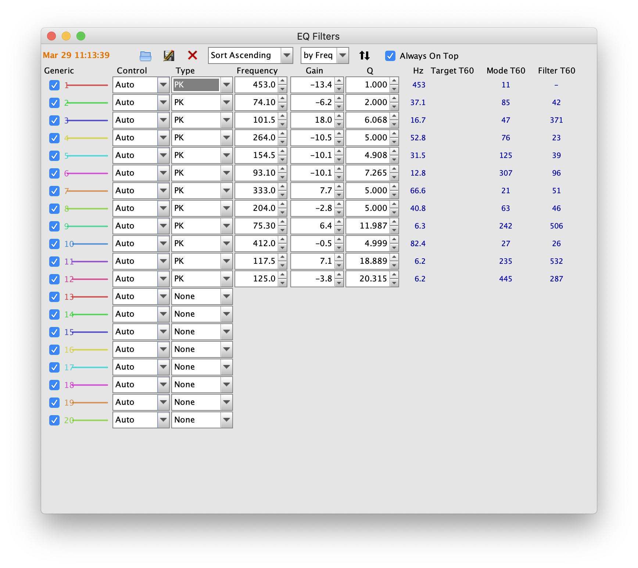Click the Mar 29 11:13:39 timestamp label
638x568 pixels.
(x=76, y=55)
